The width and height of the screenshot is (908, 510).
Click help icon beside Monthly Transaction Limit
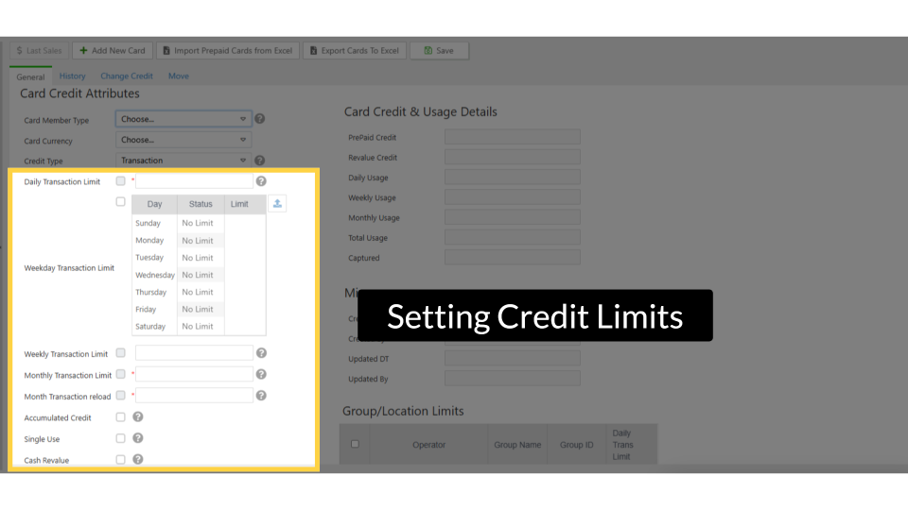(x=261, y=374)
